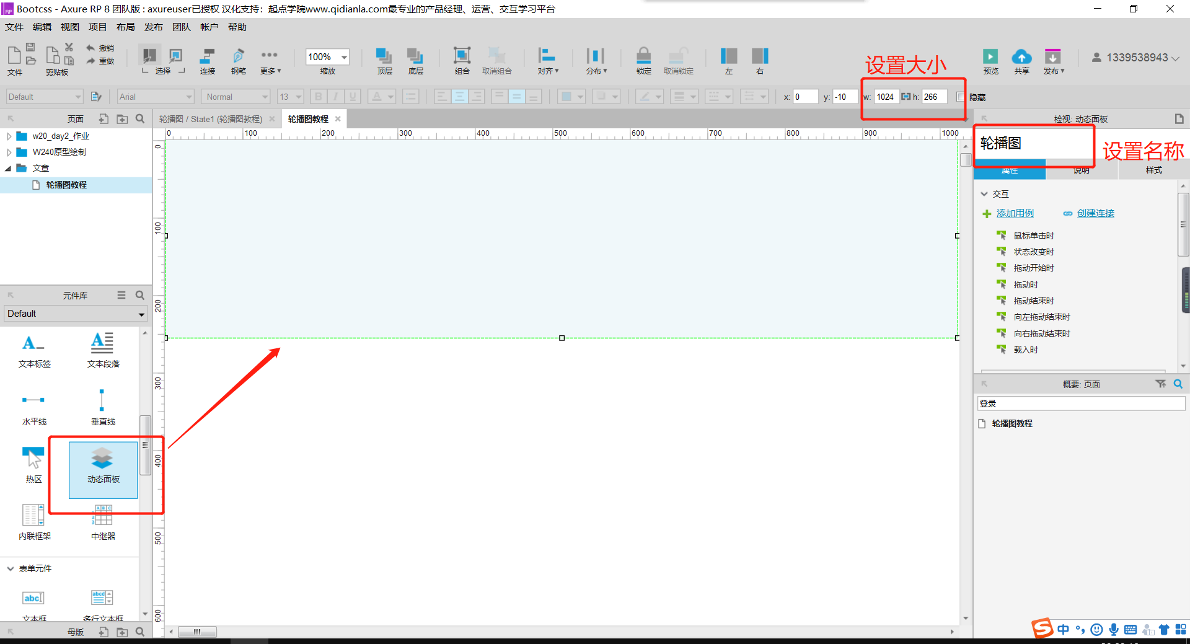Check the 隐藏 hidden checkbox
The image size is (1190, 644).
961,97
